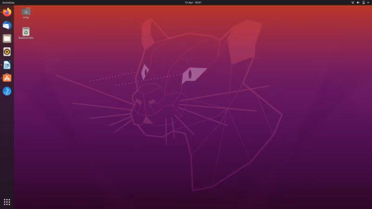Launch Rhythmbox music player
Image resolution: width=372 pixels, height=209 pixels.
pyautogui.click(x=7, y=52)
